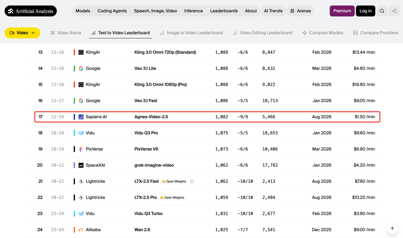Screen dimensions: 403x238
Task: Open the Coding Agents menu
Action: (112, 11)
